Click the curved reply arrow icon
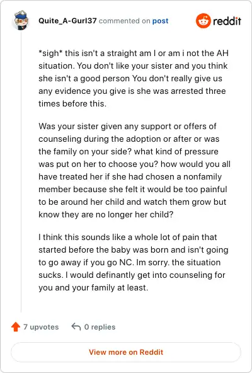252x373 pixels. (x=76, y=327)
